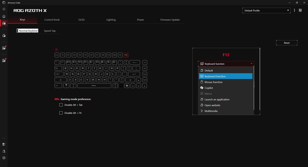Click the red help question mark icon
This screenshot has height=167, width=308.
(x=56, y=50)
